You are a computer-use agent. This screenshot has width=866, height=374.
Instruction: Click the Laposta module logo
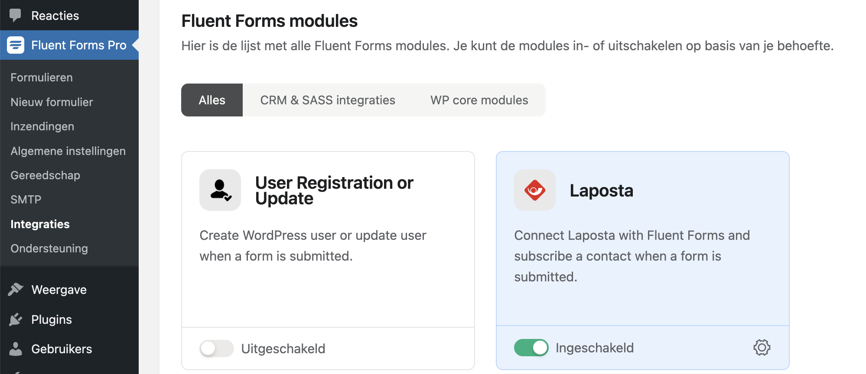[535, 190]
